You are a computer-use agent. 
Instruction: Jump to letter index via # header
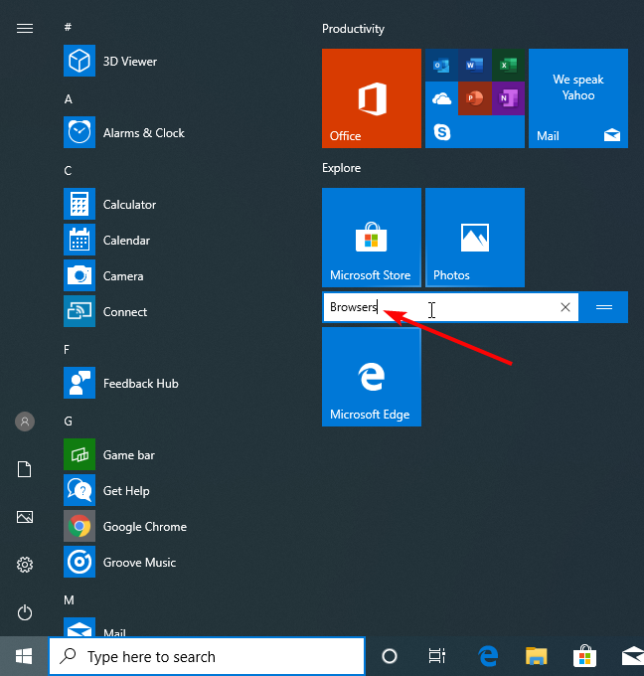tap(68, 27)
